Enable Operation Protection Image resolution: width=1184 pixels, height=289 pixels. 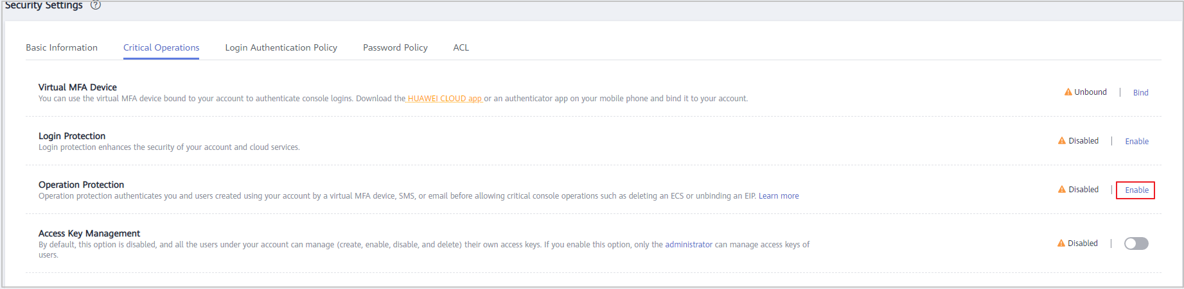(1137, 190)
